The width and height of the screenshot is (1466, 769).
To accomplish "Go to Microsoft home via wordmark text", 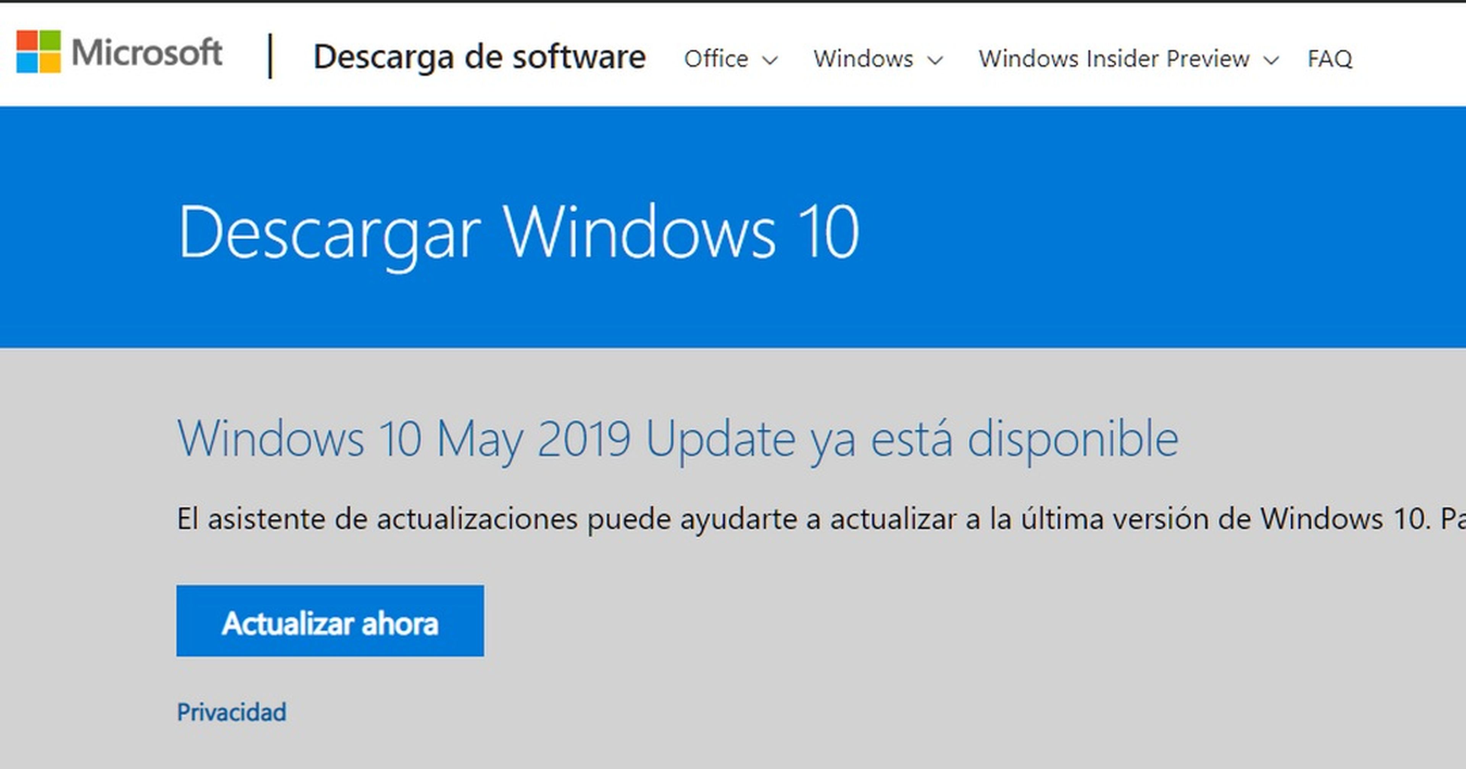I will click(147, 53).
